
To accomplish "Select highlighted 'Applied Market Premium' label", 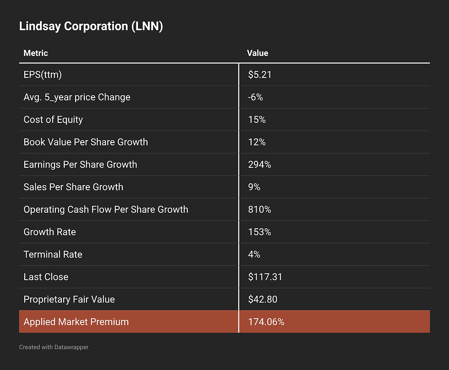I will tap(76, 322).
